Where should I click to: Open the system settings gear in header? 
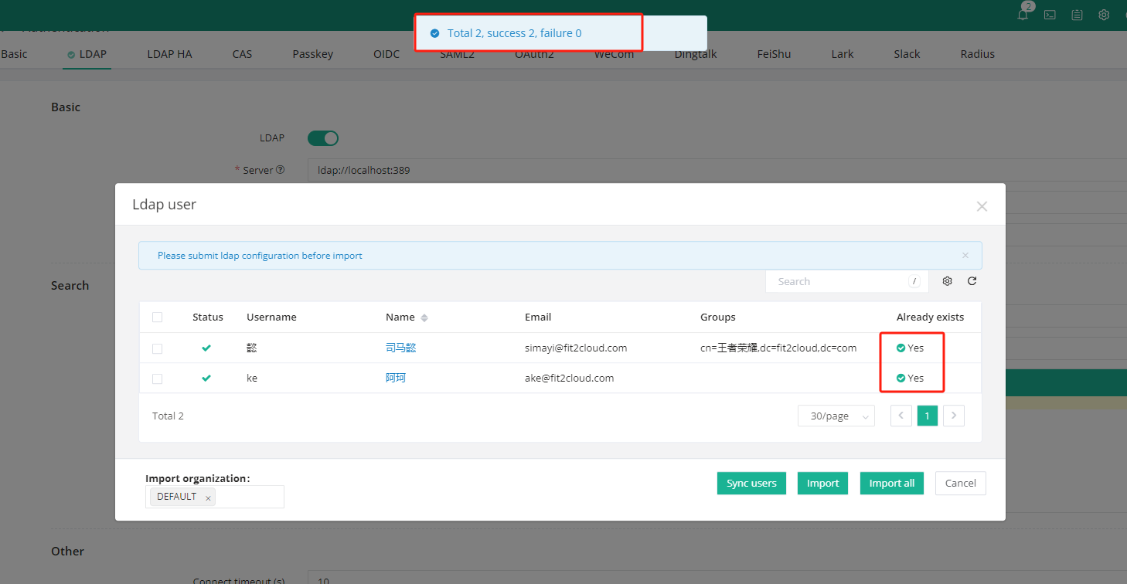tap(1104, 15)
